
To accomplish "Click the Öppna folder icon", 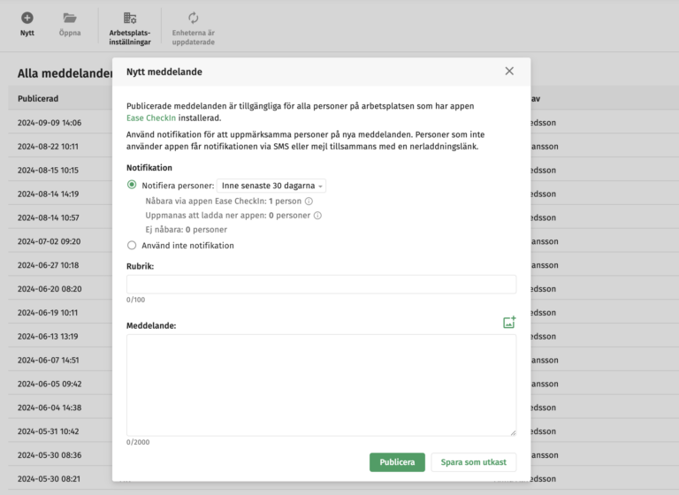I will point(69,18).
